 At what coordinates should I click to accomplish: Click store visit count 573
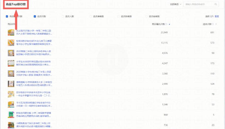pos(212,43)
